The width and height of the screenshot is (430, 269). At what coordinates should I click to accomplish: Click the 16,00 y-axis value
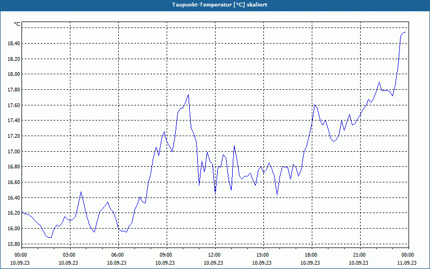pyautogui.click(x=15, y=228)
